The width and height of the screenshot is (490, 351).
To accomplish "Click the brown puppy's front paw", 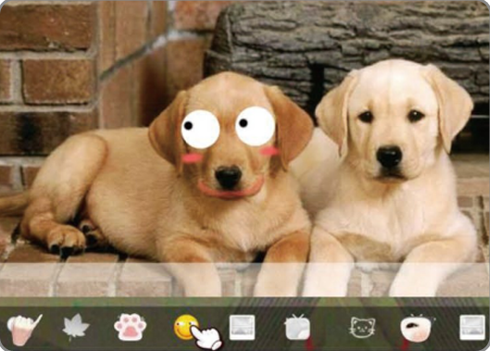I will 66,240.
